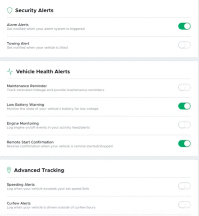Turn off Low Battery Warning switch
Viewport: 199px width, 216px height.
pos(185,106)
